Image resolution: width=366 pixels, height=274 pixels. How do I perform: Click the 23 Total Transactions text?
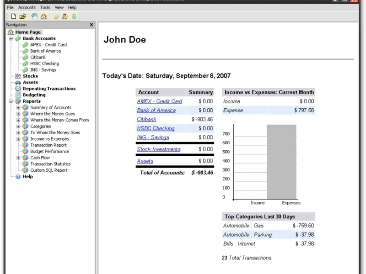pyautogui.click(x=247, y=258)
